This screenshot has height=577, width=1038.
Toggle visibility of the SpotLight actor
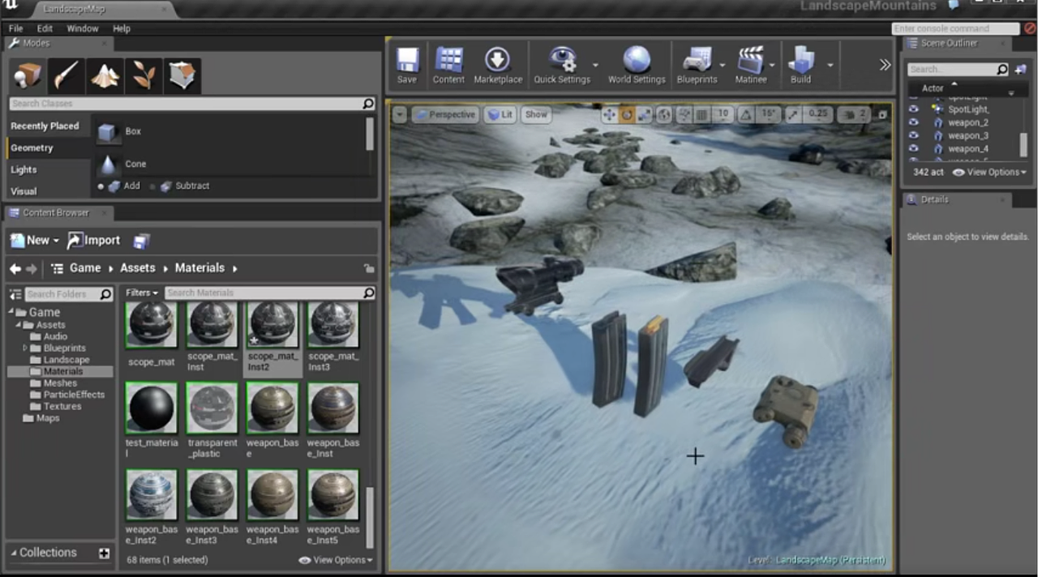click(x=914, y=109)
